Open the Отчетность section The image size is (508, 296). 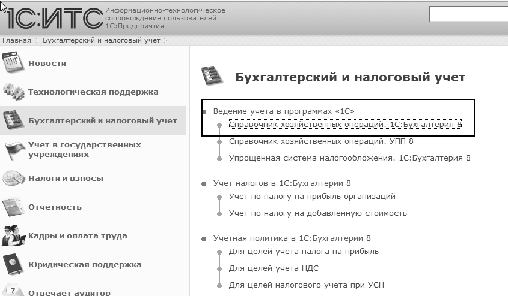(55, 207)
